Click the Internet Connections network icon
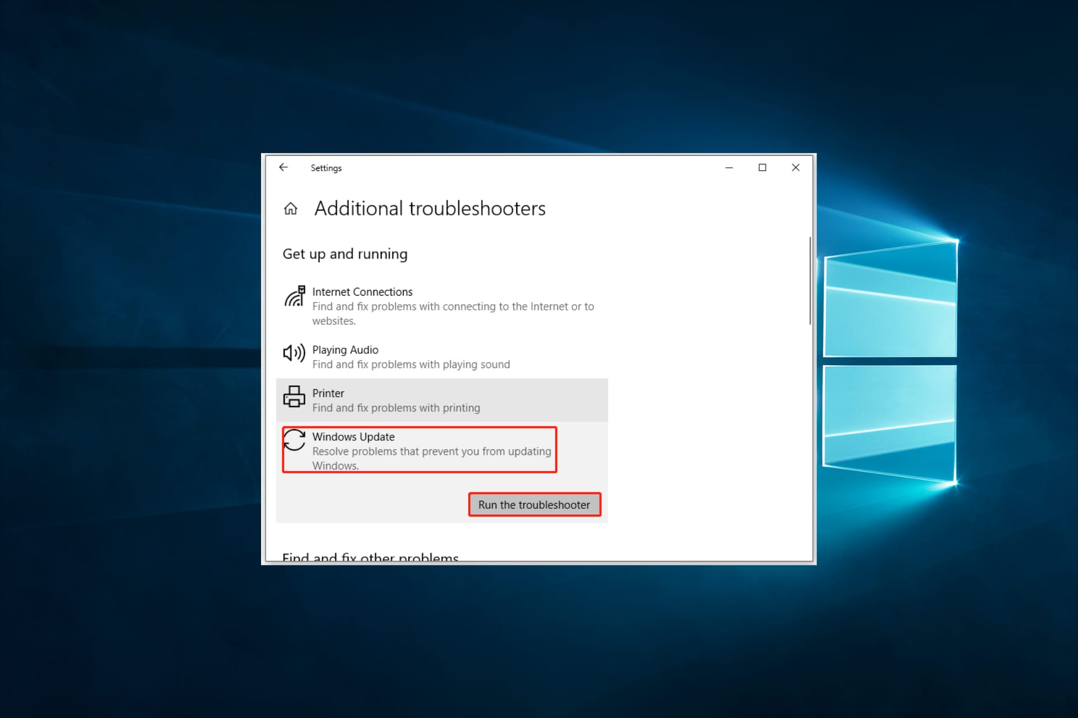The height and width of the screenshot is (718, 1078). 294,296
